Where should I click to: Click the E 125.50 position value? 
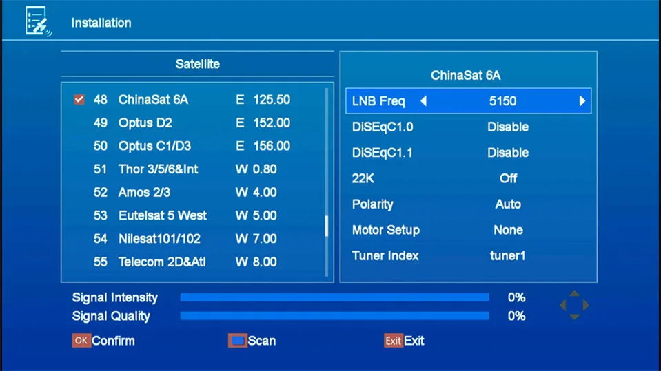(x=263, y=100)
